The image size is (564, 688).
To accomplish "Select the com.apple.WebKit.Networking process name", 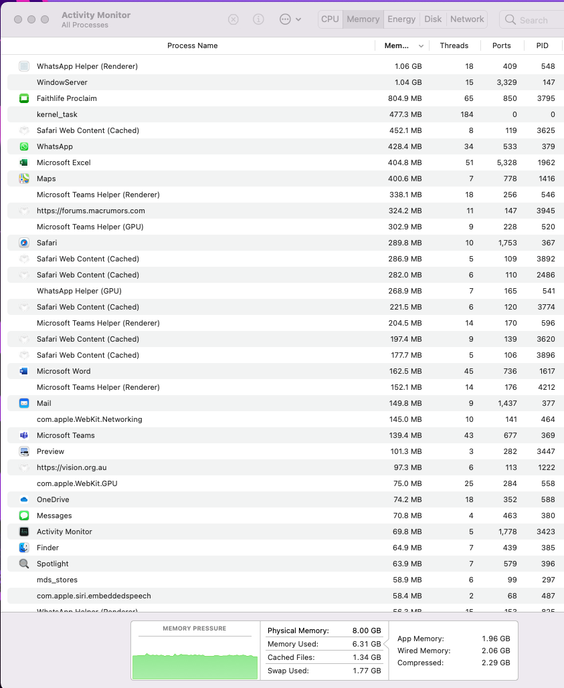I will point(90,419).
